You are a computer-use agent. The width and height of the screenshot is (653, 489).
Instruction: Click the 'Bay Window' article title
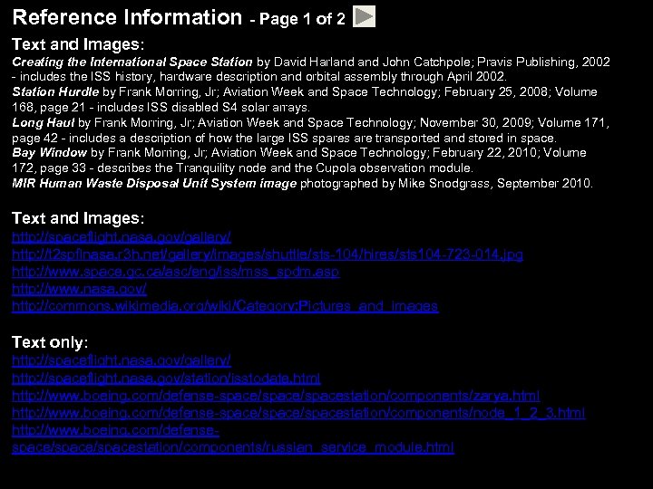pos(50,153)
